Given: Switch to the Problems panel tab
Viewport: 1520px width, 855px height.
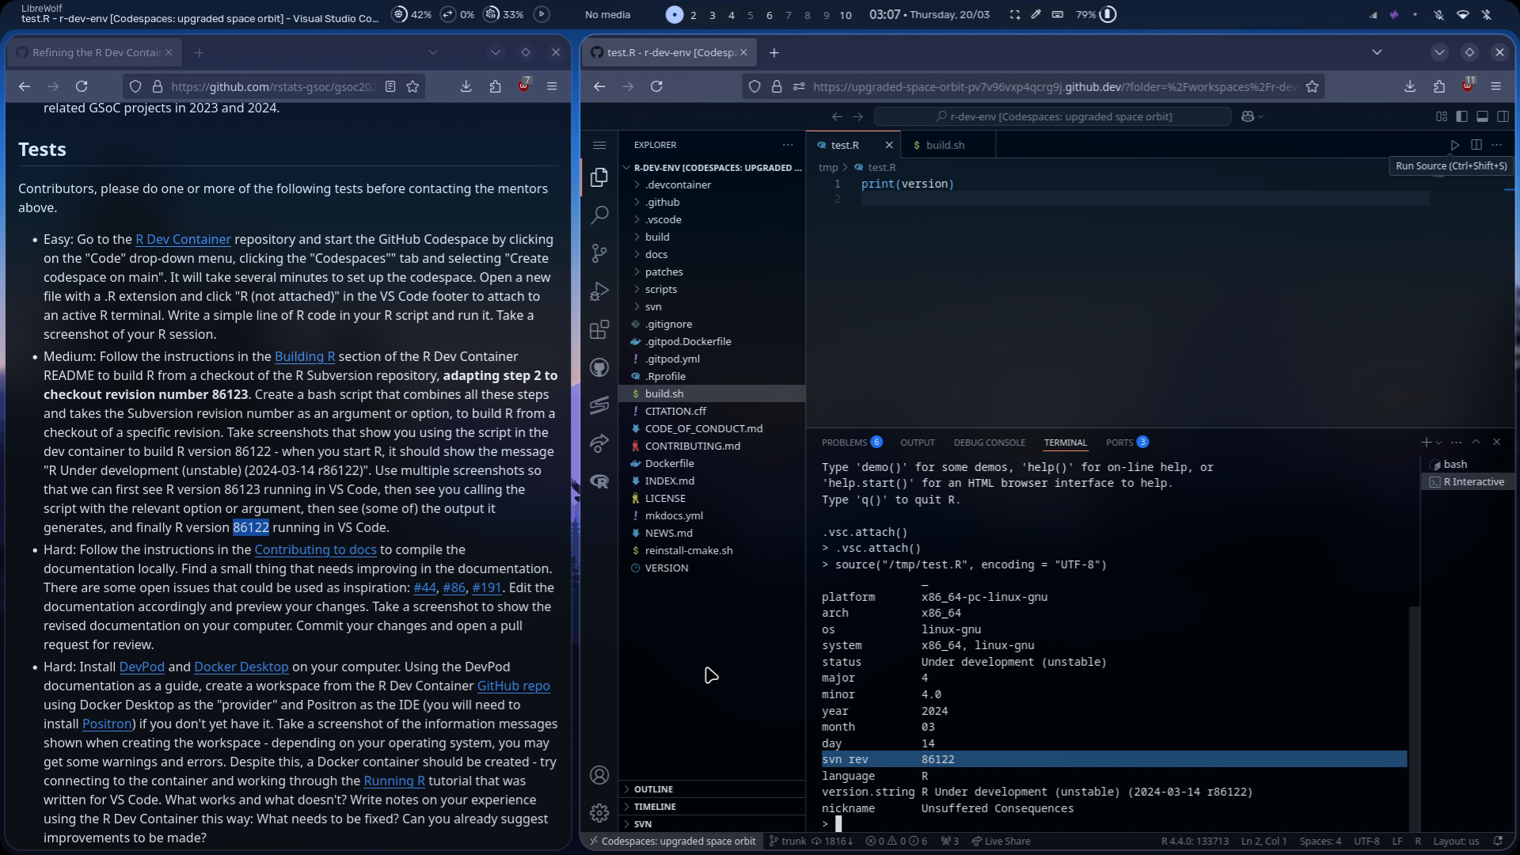Looking at the screenshot, I should coord(851,443).
